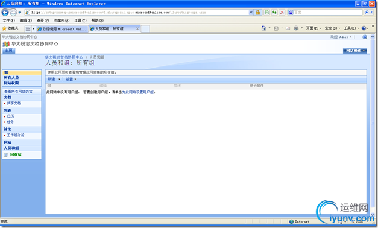Open 人员和组 in the quick launch
The width and height of the screenshot is (378, 228).
[x=11, y=148]
